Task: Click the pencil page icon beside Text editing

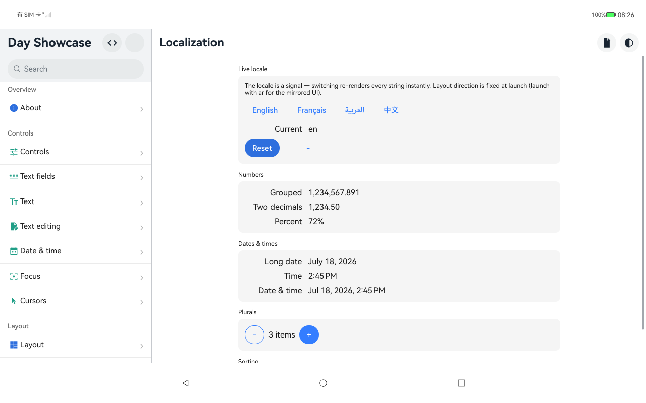Action: point(14,226)
